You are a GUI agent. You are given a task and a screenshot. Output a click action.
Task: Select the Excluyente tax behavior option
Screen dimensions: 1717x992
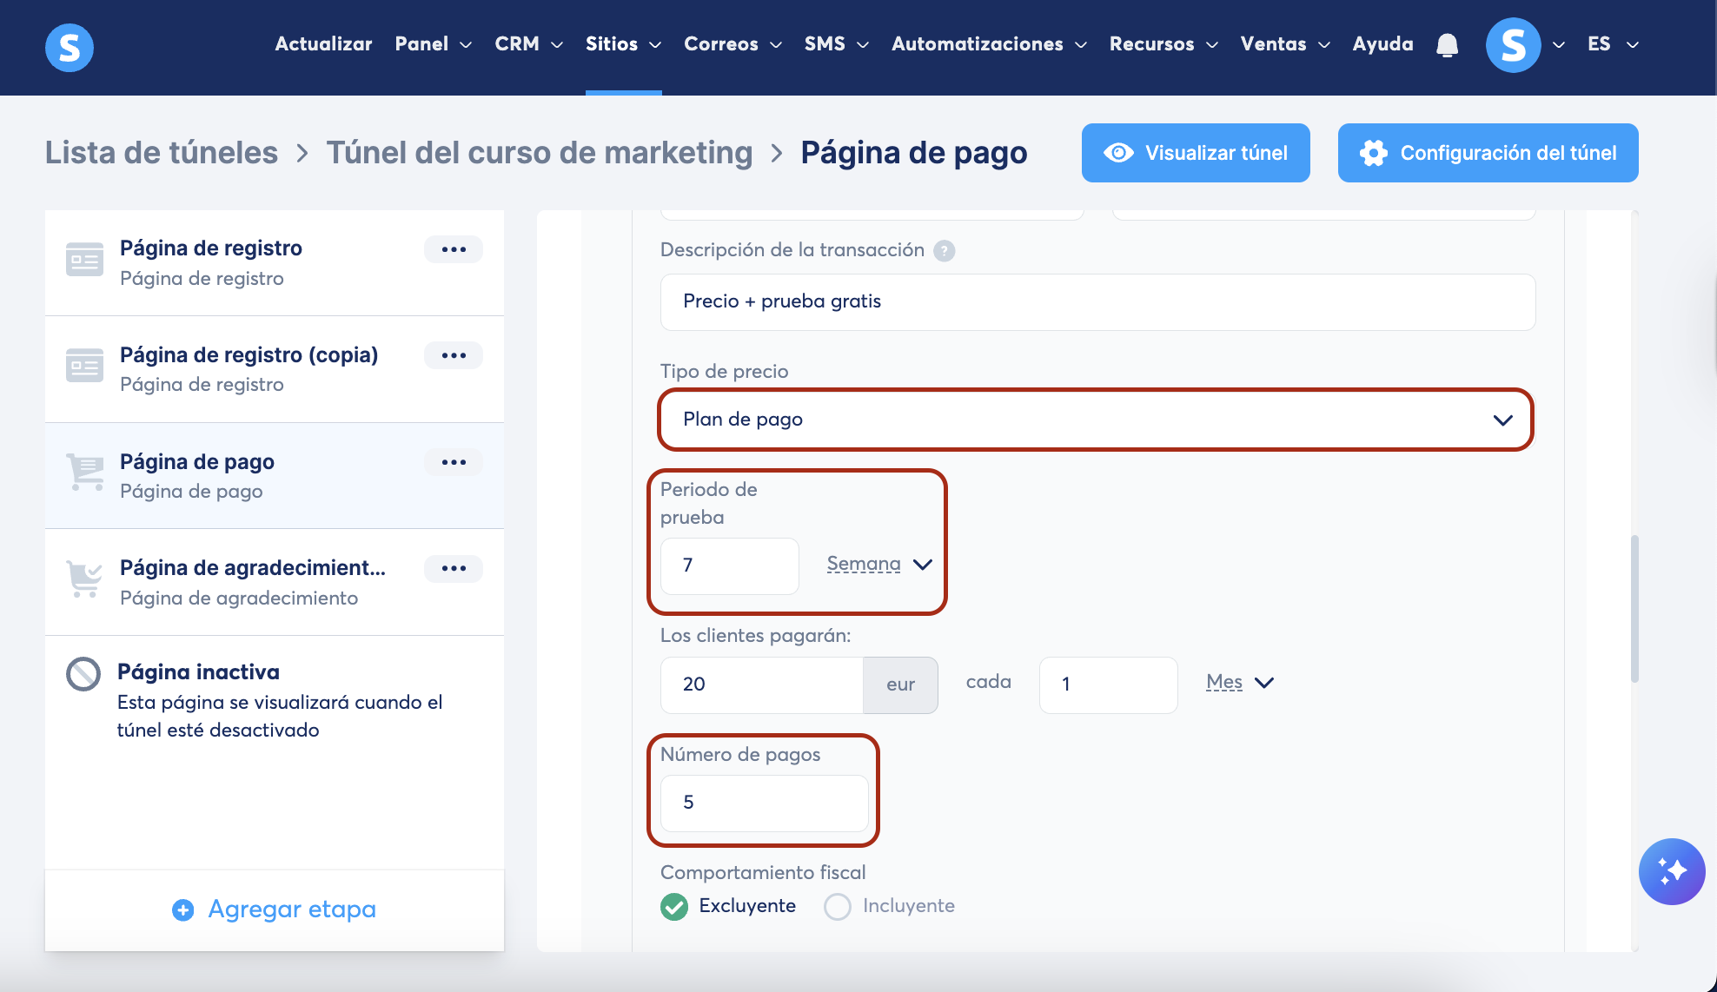(x=674, y=906)
